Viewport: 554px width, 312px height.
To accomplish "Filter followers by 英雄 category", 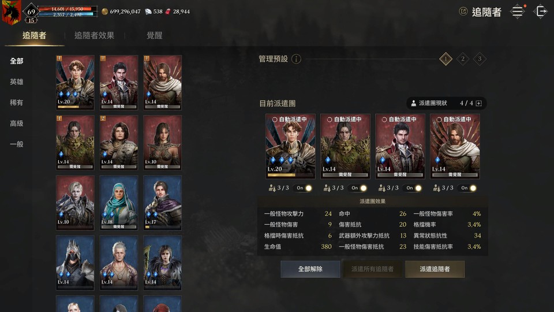I will [x=17, y=81].
